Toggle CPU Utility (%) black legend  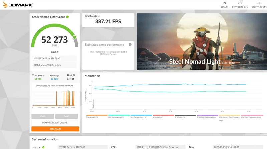tap(186, 116)
